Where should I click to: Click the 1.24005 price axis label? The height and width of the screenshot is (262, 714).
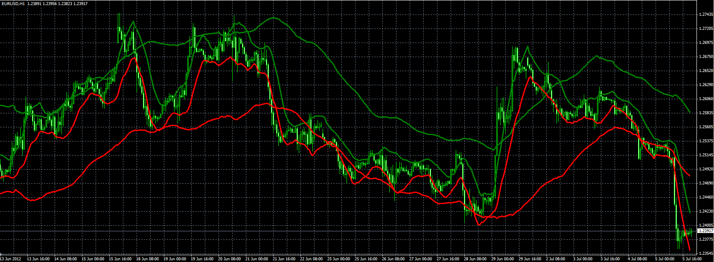tap(705, 225)
